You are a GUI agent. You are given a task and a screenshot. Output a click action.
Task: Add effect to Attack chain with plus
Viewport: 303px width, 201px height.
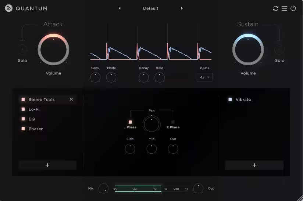(47, 165)
